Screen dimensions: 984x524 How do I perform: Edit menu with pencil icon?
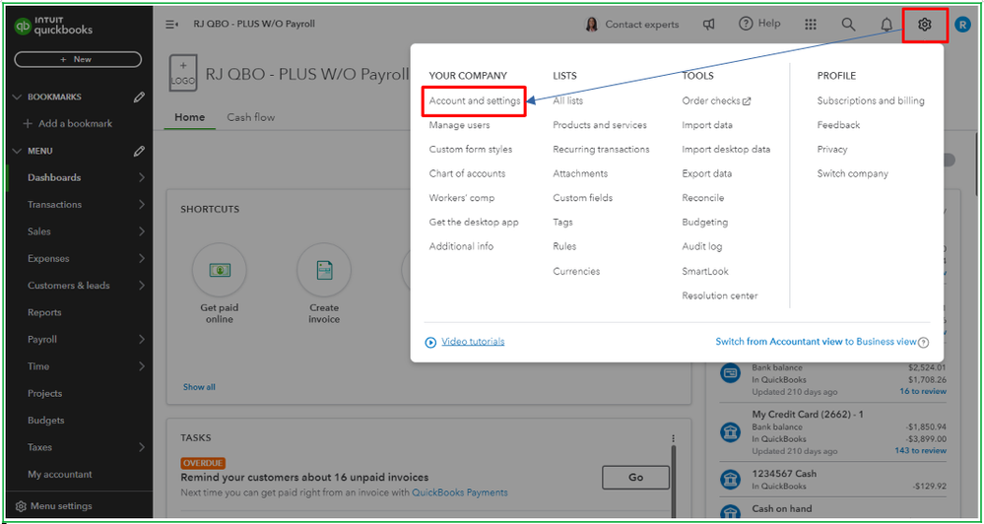(139, 152)
